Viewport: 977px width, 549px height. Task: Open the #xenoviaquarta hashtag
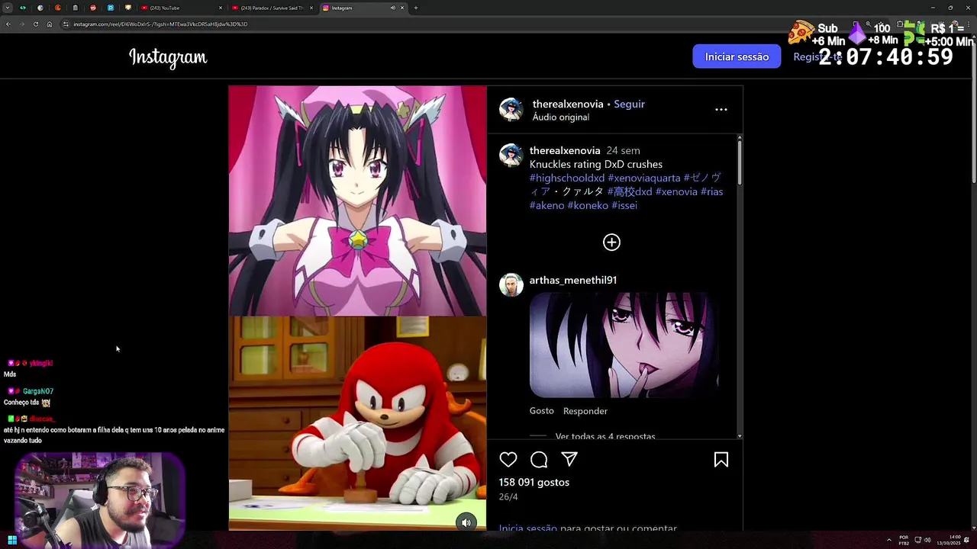point(644,178)
